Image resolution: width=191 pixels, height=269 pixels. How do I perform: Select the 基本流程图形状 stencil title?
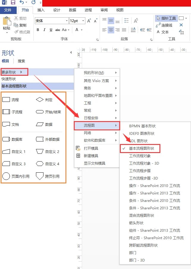37,86
